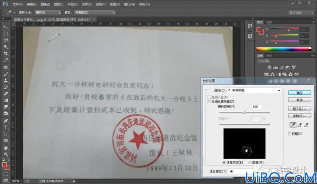Screen dimensions: 317x184
Task: Select the Move tool
Action: tap(6, 27)
